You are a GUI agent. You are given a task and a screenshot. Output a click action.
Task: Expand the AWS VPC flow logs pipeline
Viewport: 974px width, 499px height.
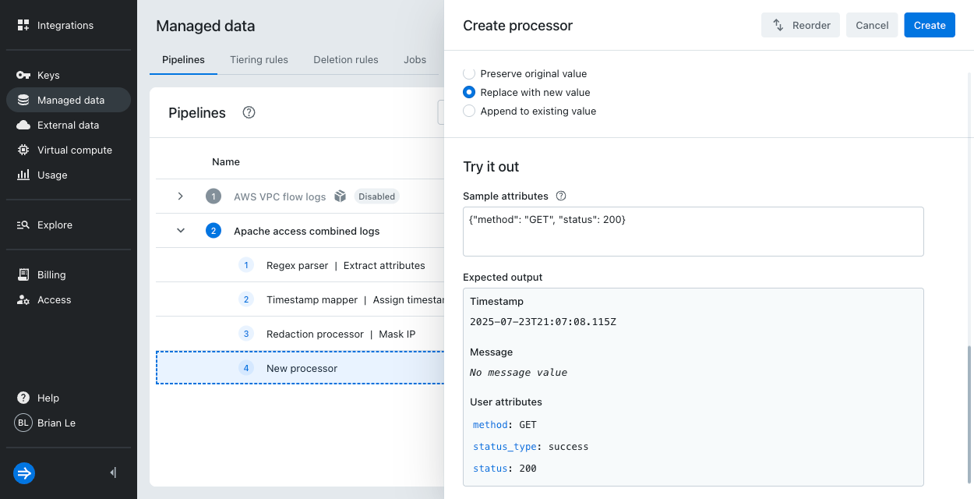point(181,196)
